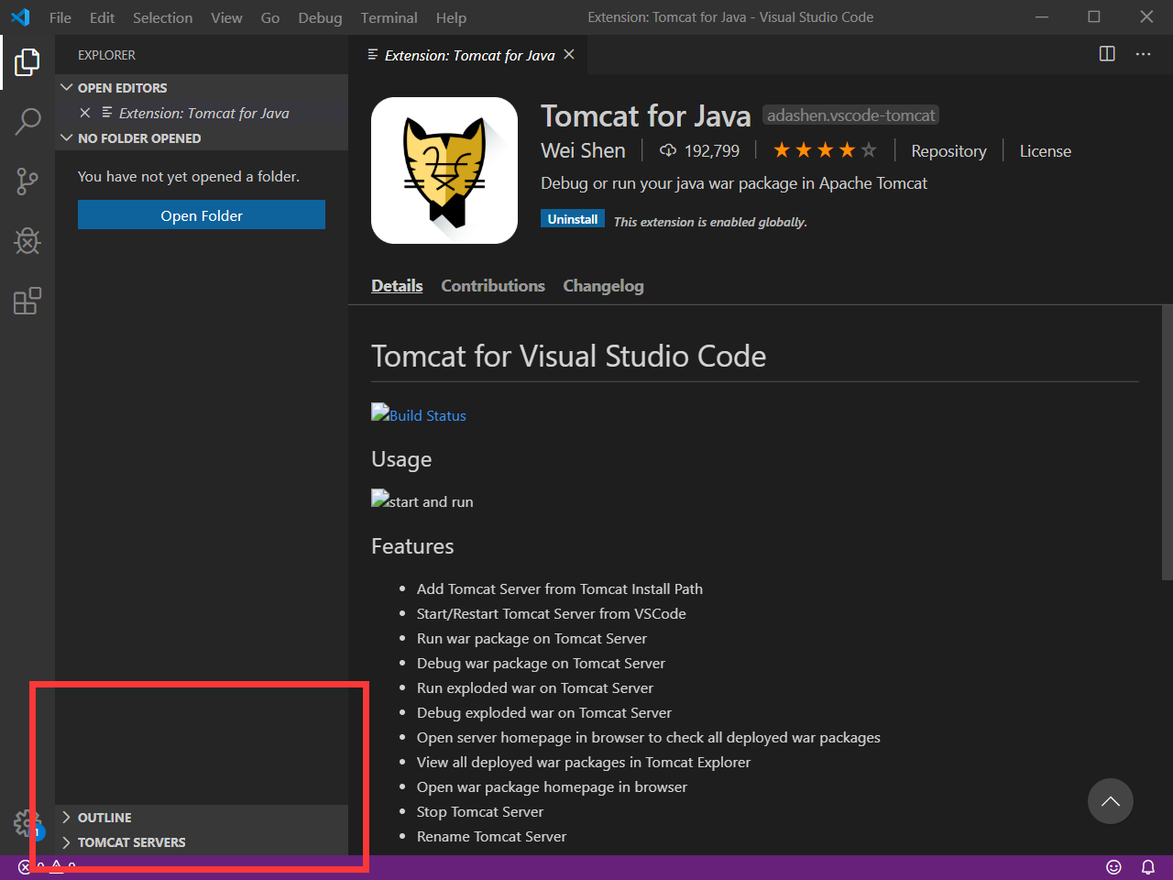
Task: Click the scroll-to-top arrow button
Action: point(1110,801)
